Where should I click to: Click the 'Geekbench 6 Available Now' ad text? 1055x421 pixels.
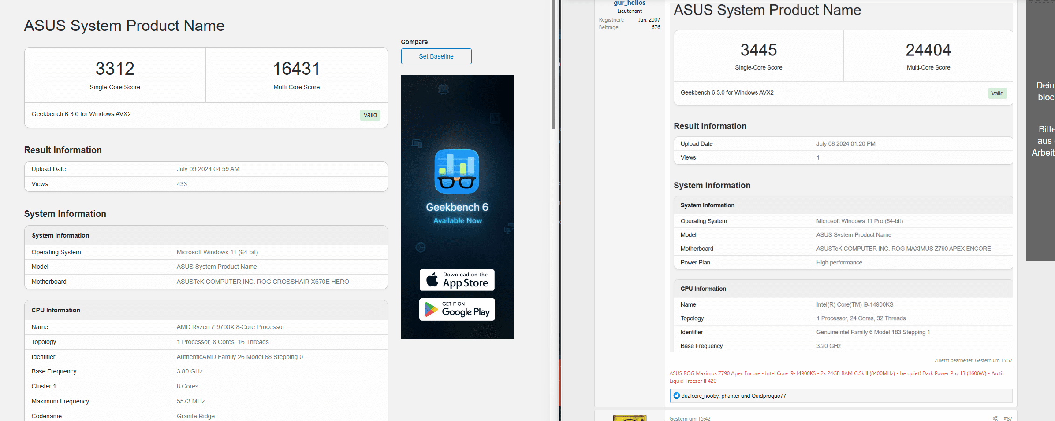[x=457, y=213]
